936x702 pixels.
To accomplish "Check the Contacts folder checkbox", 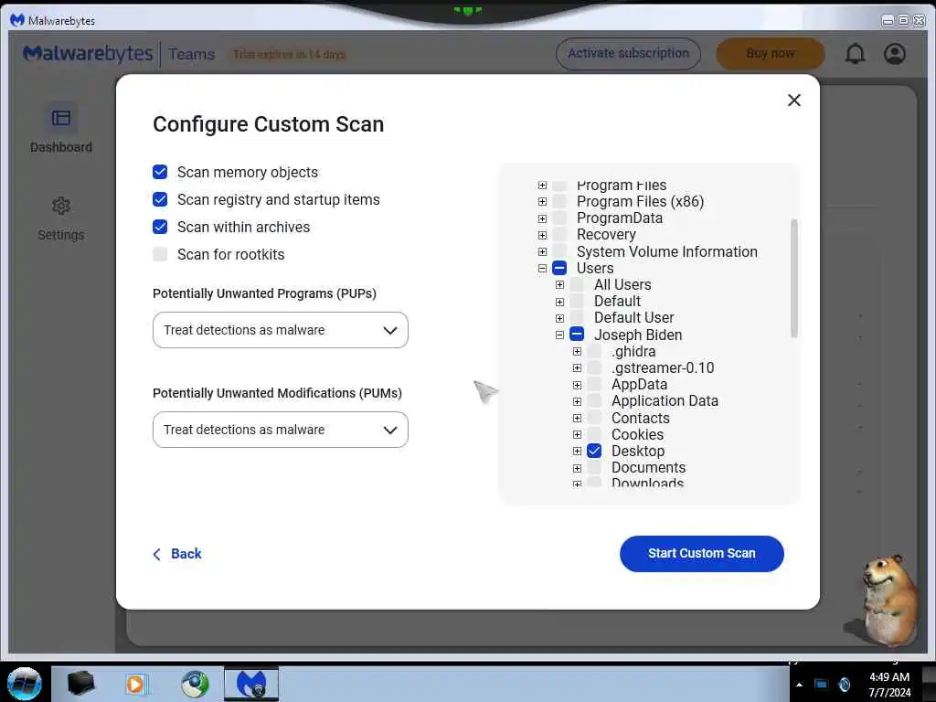I will (594, 418).
